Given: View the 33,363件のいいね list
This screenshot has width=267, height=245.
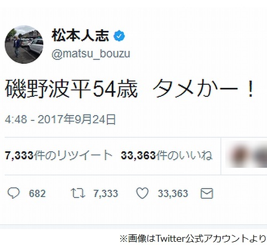Looking at the screenshot, I should point(167,156).
